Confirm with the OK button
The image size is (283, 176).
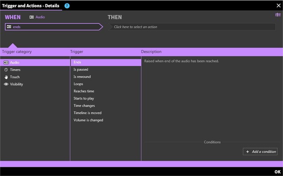pos(277,172)
